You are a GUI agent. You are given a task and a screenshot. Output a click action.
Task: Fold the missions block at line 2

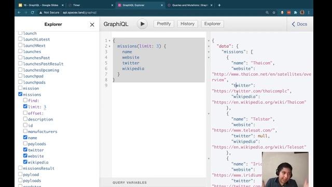pos(109,46)
